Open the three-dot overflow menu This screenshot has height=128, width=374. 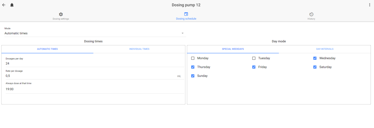(x=370, y=5)
